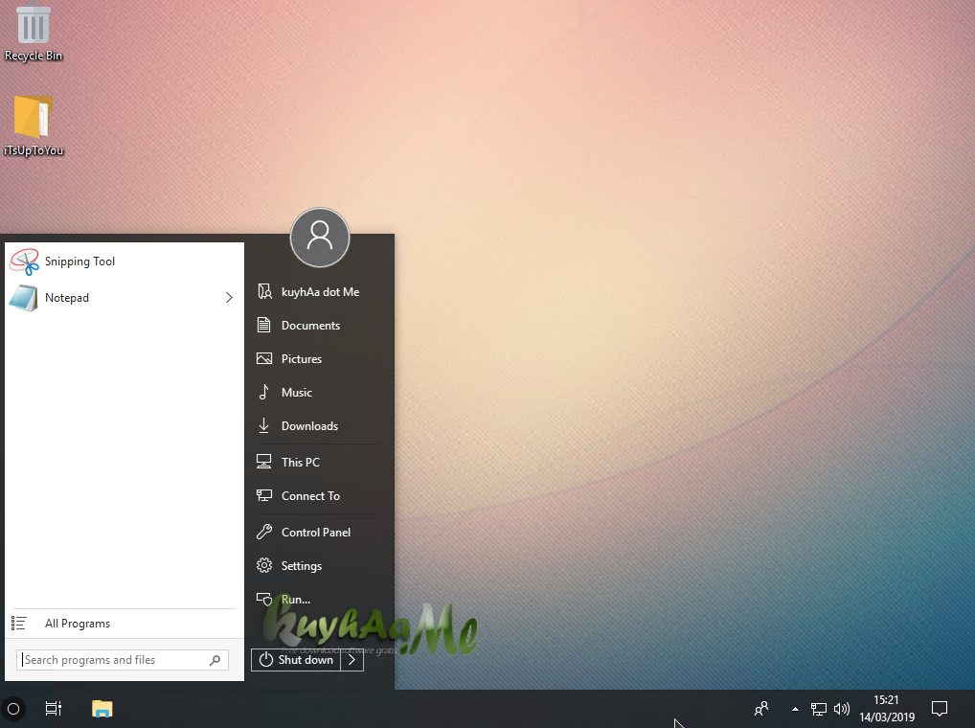
Task: Click the user account avatar picture
Action: [320, 238]
